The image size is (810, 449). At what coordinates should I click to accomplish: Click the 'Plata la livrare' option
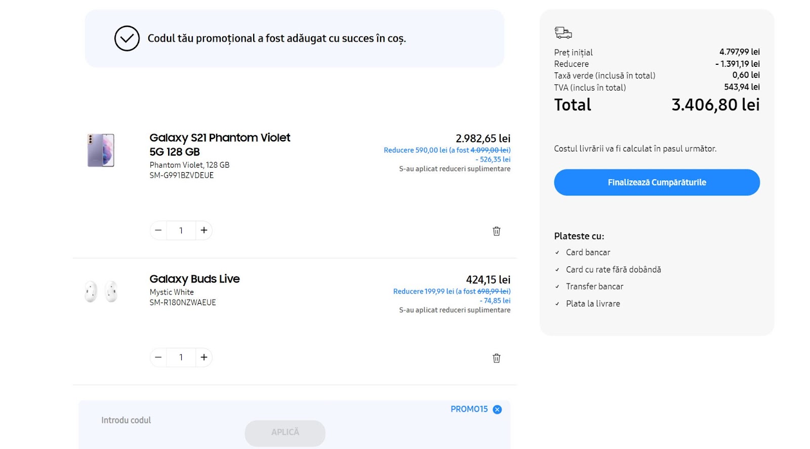tap(593, 304)
